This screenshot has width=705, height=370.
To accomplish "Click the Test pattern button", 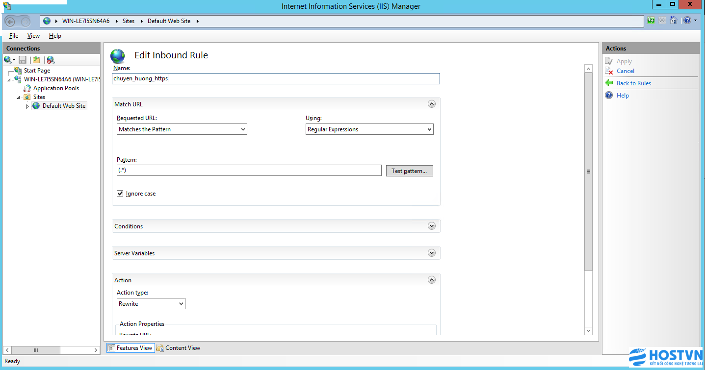I will (410, 171).
